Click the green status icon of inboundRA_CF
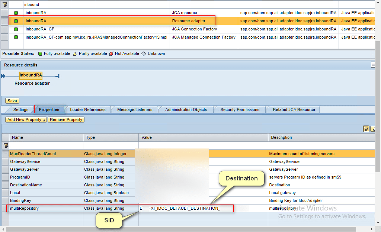Image resolution: width=381 pixels, height=232 pixels. (16, 29)
